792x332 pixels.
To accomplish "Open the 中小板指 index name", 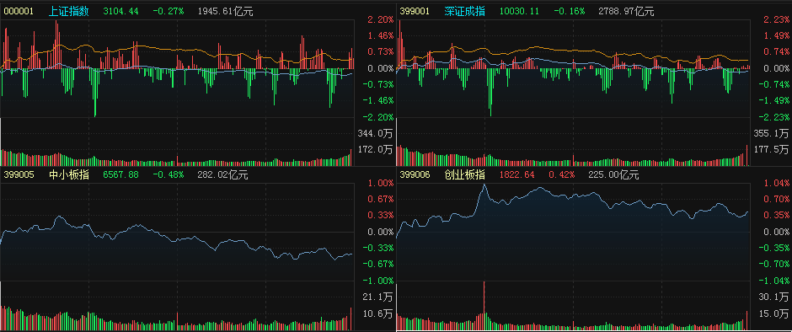I will tap(69, 174).
